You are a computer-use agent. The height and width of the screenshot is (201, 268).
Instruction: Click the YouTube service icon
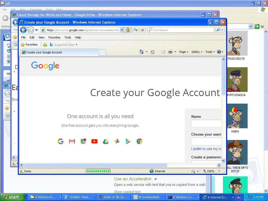[x=94, y=141]
